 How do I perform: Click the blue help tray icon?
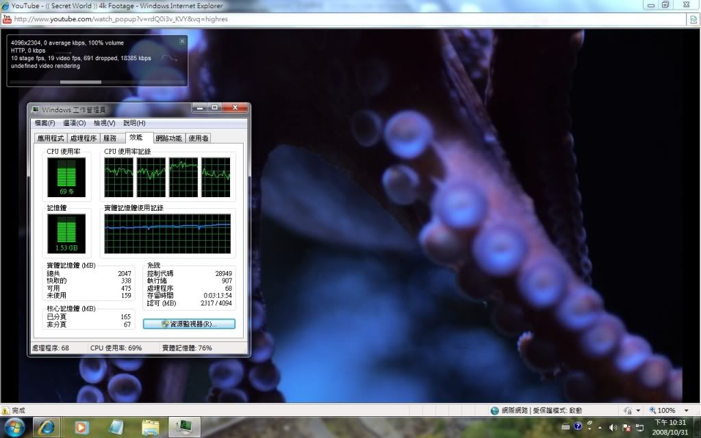(x=578, y=427)
